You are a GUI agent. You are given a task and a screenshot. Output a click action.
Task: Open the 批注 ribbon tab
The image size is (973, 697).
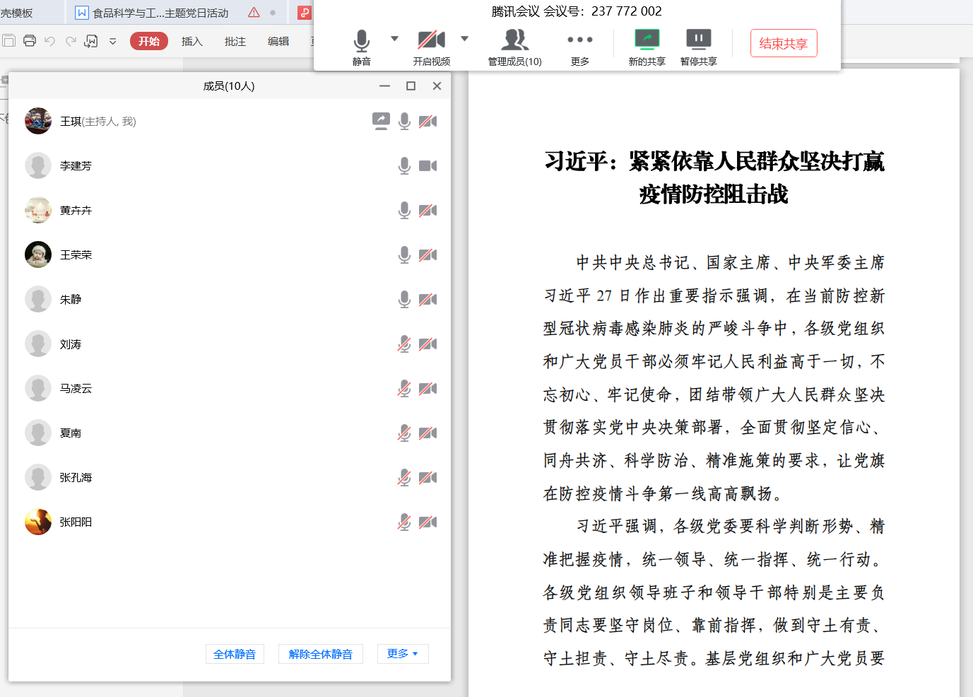[235, 42]
